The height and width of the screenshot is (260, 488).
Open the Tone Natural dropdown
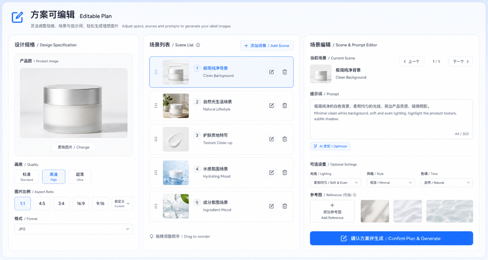[x=447, y=183]
